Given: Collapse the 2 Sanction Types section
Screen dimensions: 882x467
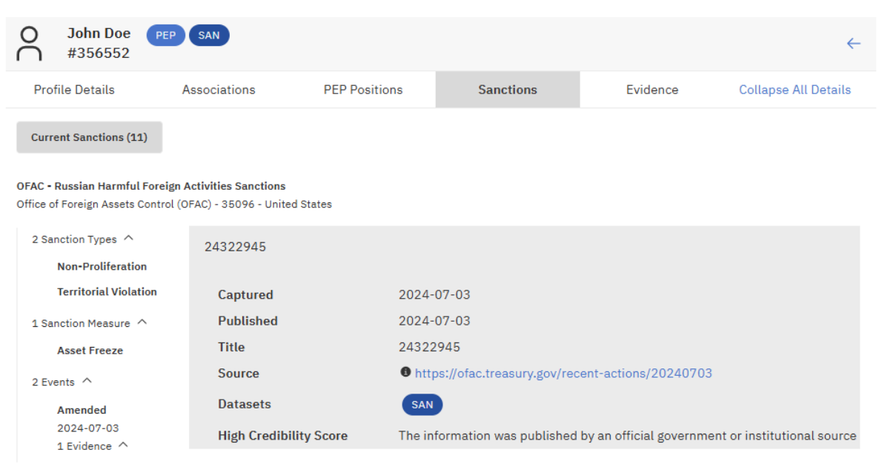Looking at the screenshot, I should 129,239.
